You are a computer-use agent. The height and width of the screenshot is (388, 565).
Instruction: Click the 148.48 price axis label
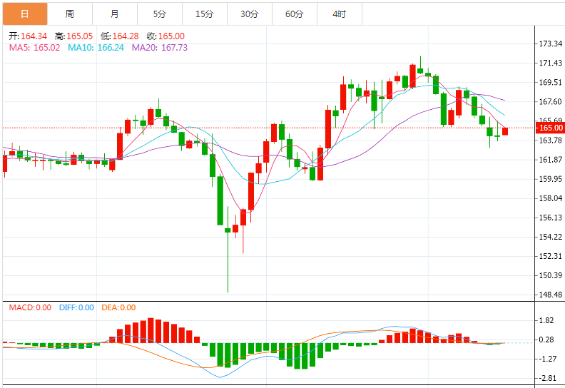(x=550, y=295)
